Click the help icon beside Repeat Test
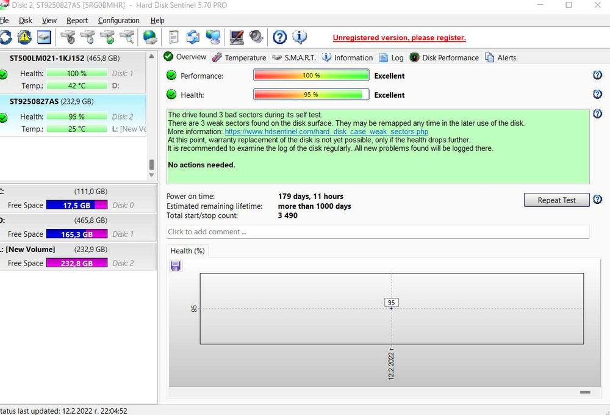Viewport: 610px width, 415px height. tap(598, 200)
